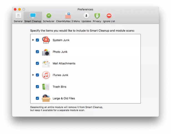Click the Mail Attachments module icon

click(x=46, y=64)
